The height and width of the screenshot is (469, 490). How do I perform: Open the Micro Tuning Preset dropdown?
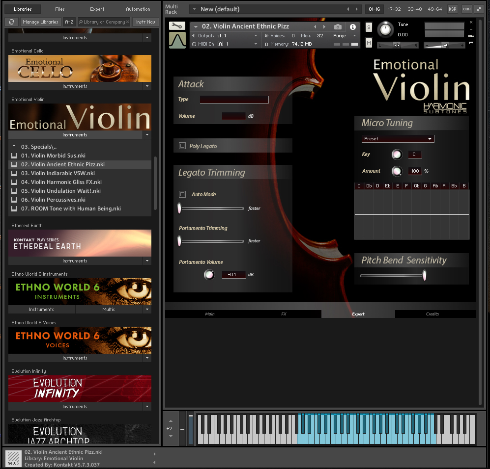coord(398,139)
